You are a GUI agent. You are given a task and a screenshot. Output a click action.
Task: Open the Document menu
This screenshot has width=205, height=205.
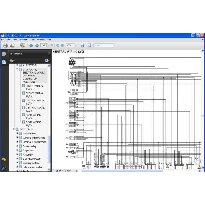(x=23, y=40)
